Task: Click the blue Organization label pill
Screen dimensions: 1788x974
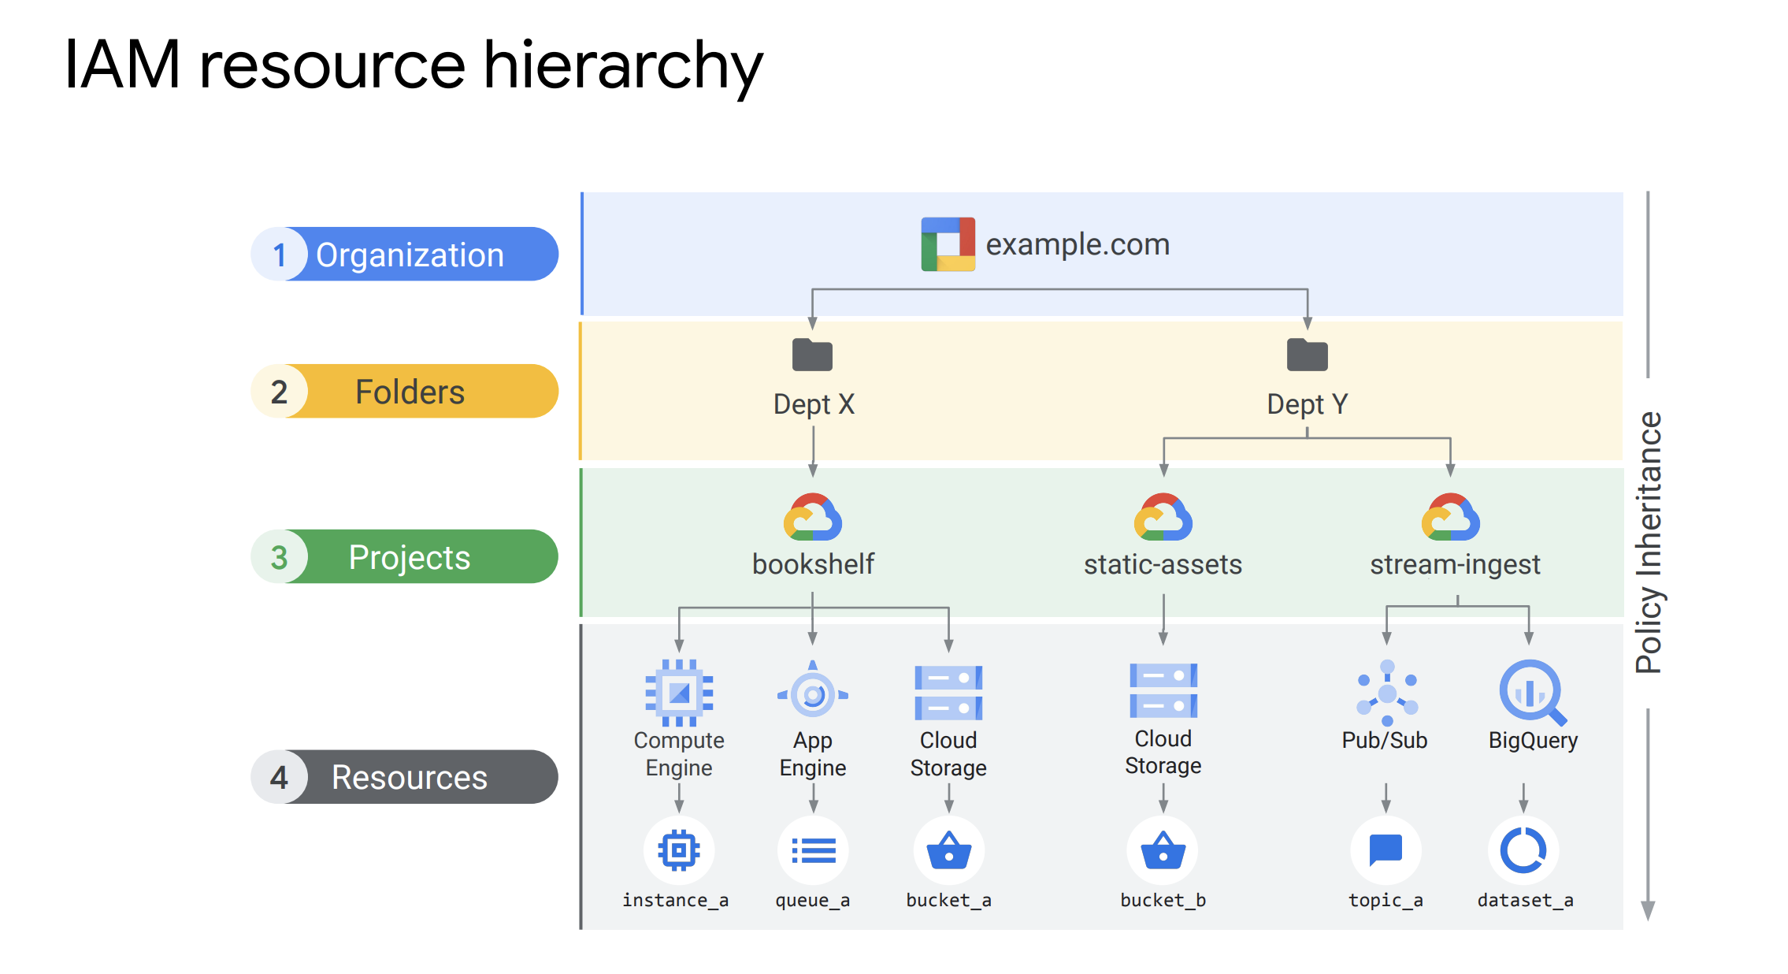Action: pyautogui.click(x=405, y=255)
